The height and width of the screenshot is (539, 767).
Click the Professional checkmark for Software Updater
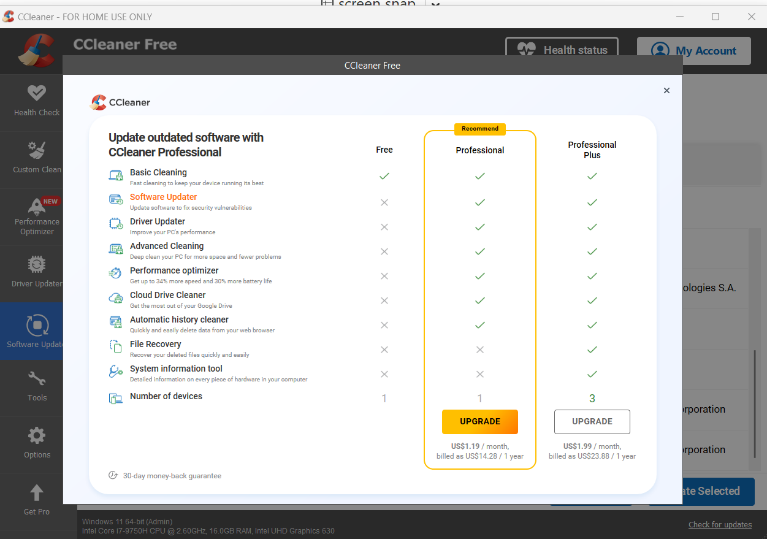pyautogui.click(x=480, y=202)
